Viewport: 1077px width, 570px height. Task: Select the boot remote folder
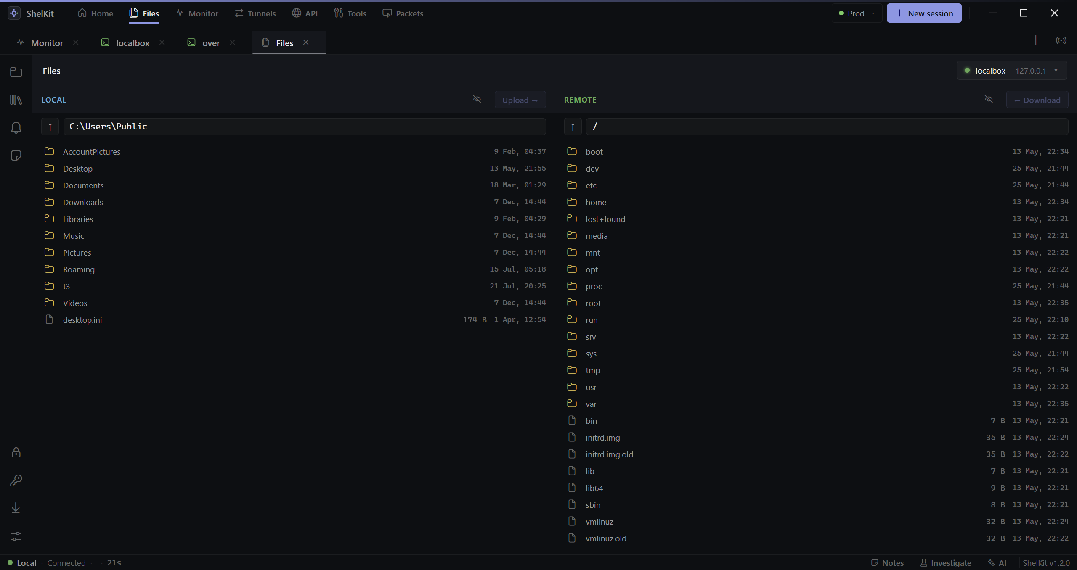(x=816, y=152)
